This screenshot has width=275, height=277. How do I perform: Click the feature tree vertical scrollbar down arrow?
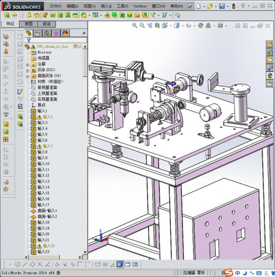pos(85,252)
